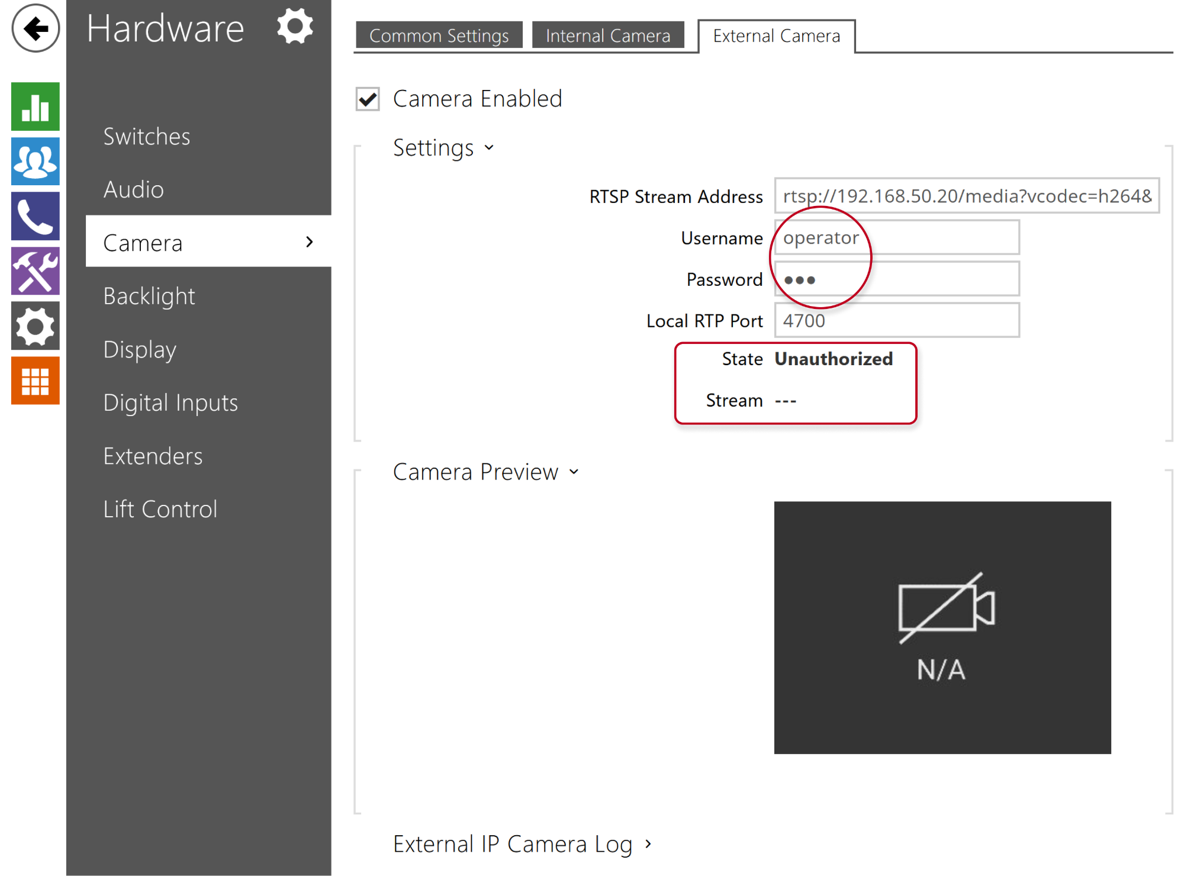Click the Unauthorized state text
1184x876 pixels.
(834, 359)
